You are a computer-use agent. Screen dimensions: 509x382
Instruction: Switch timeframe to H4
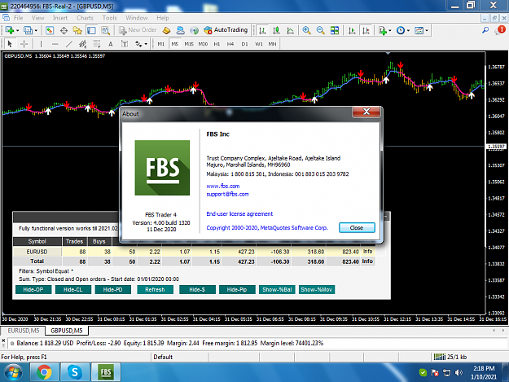click(x=230, y=44)
